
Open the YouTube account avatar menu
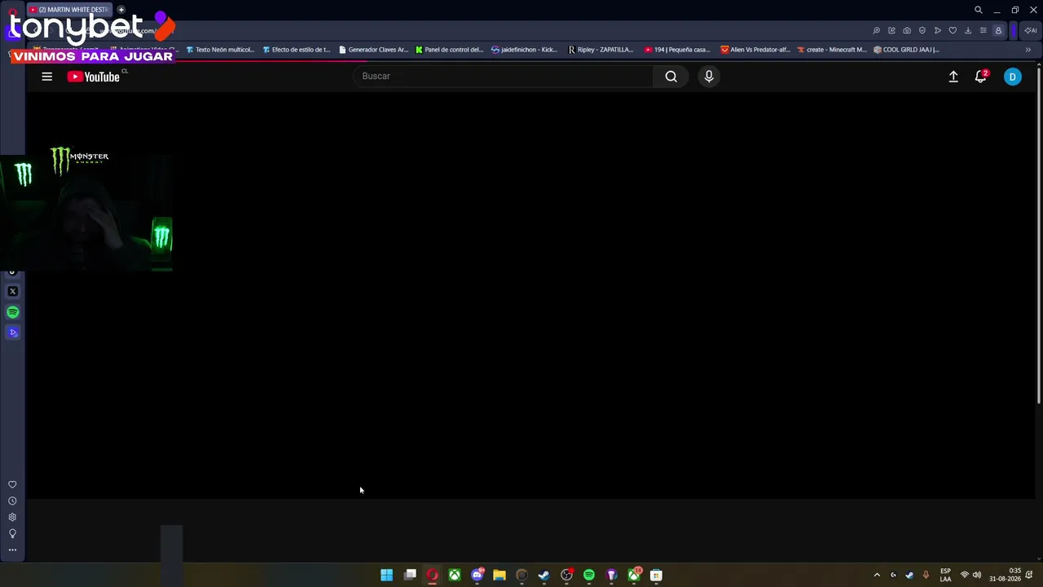pyautogui.click(x=1012, y=77)
